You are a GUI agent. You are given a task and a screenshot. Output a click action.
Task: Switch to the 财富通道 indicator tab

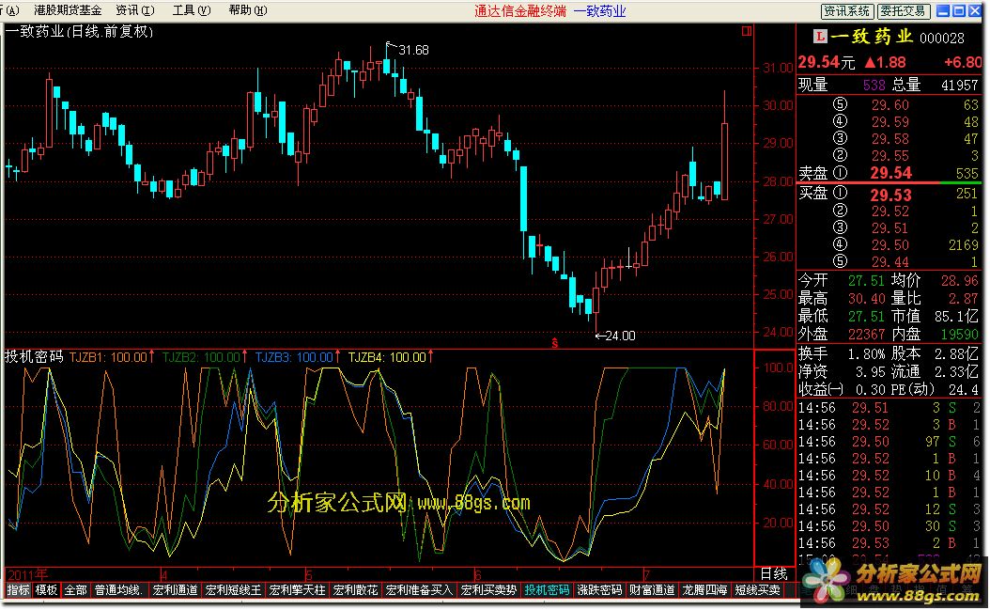[652, 589]
